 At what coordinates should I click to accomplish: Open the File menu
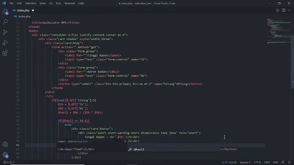(x=11, y=3)
